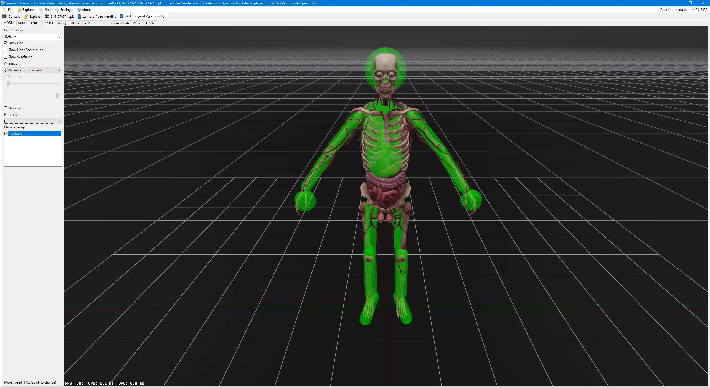Click the version number v10.2.3850
The image size is (710, 388).
tap(699, 10)
